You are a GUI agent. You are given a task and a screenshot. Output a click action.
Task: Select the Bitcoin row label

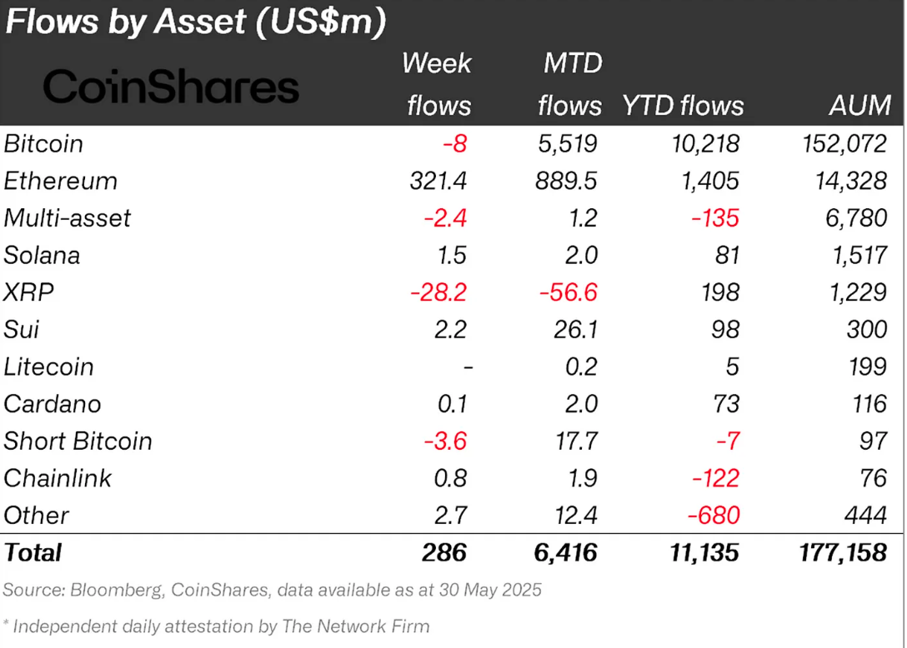44,143
